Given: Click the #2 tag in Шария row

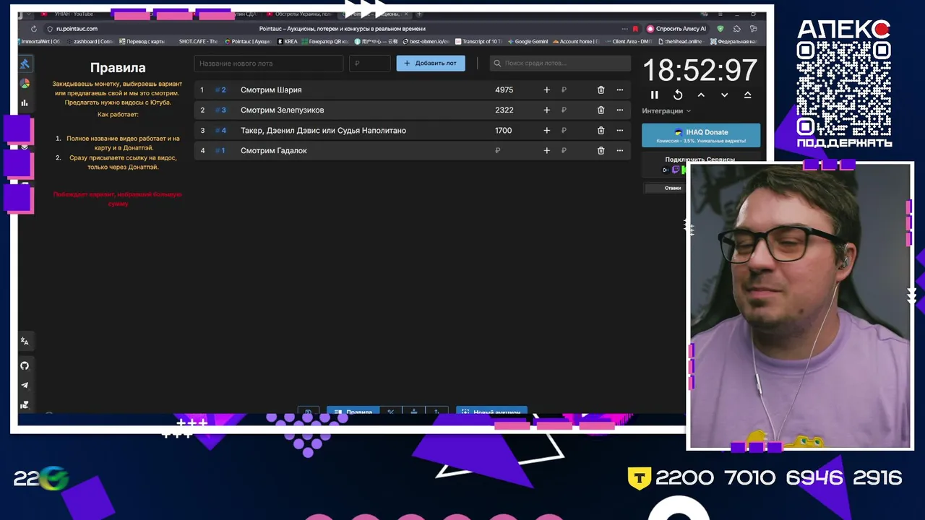Looking at the screenshot, I should click(x=221, y=90).
